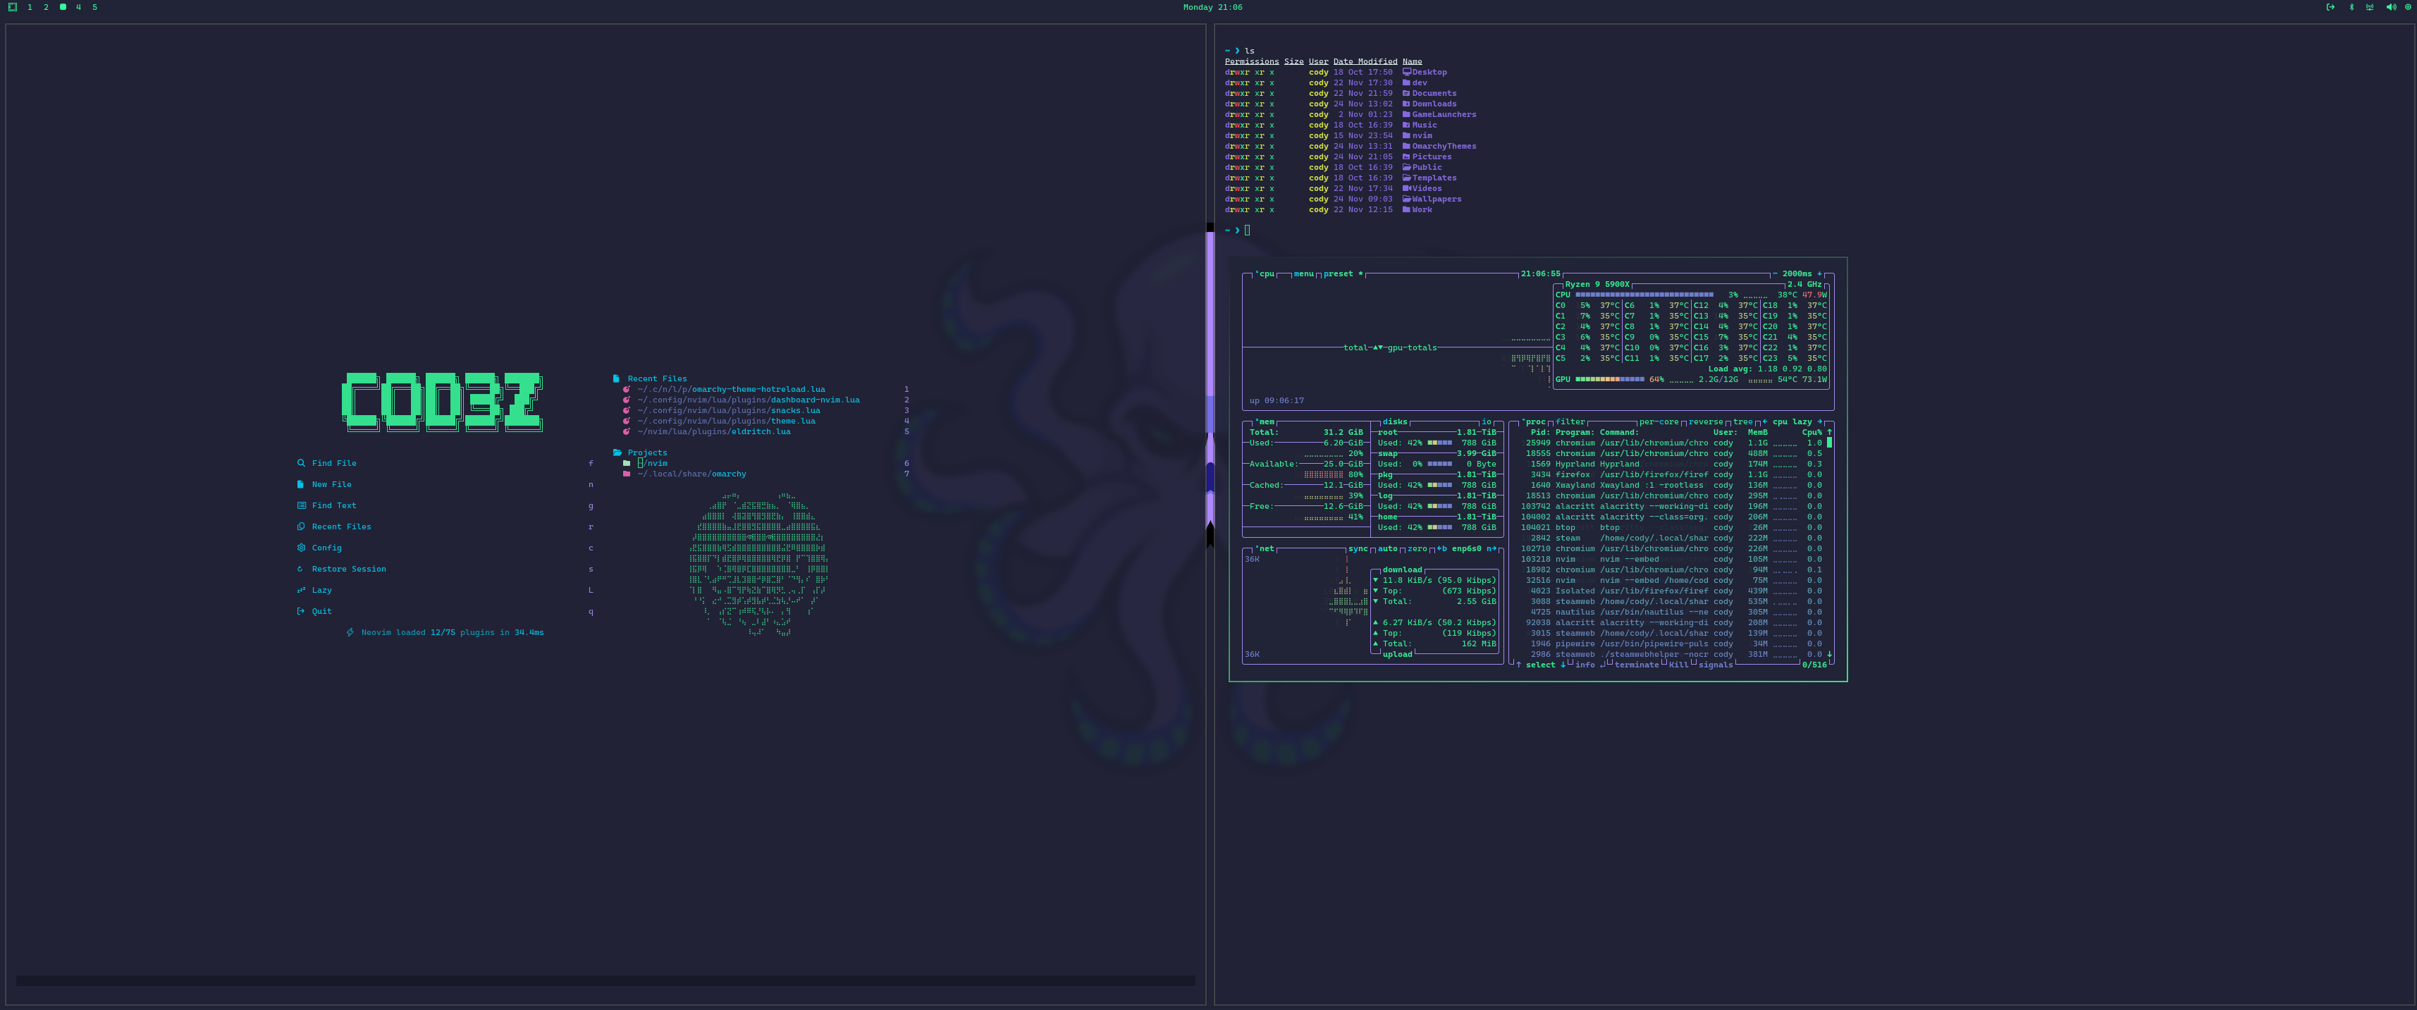Click right arrow to change proc sorting column
The width and height of the screenshot is (2417, 1010).
1820,422
